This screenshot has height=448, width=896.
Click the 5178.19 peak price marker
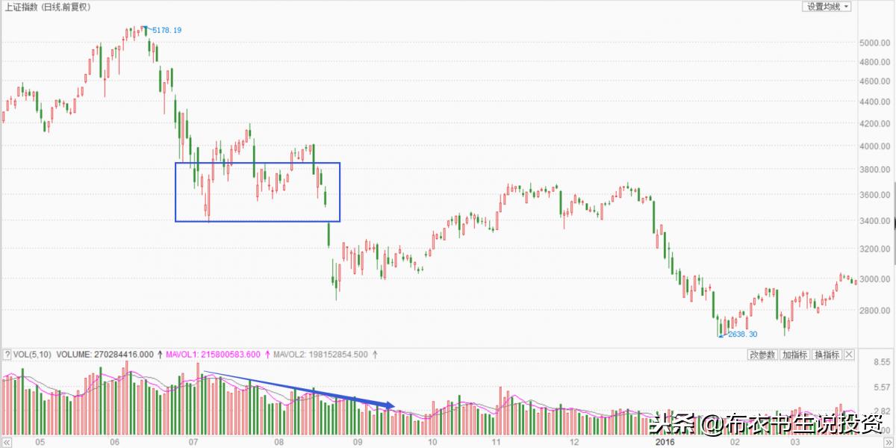(166, 30)
